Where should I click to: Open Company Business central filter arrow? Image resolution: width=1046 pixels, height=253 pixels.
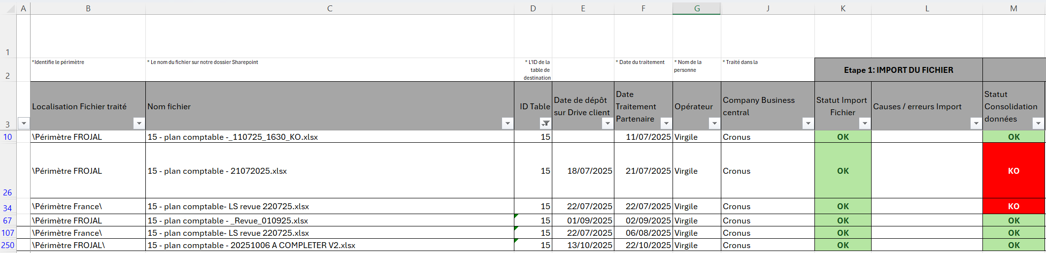(808, 124)
